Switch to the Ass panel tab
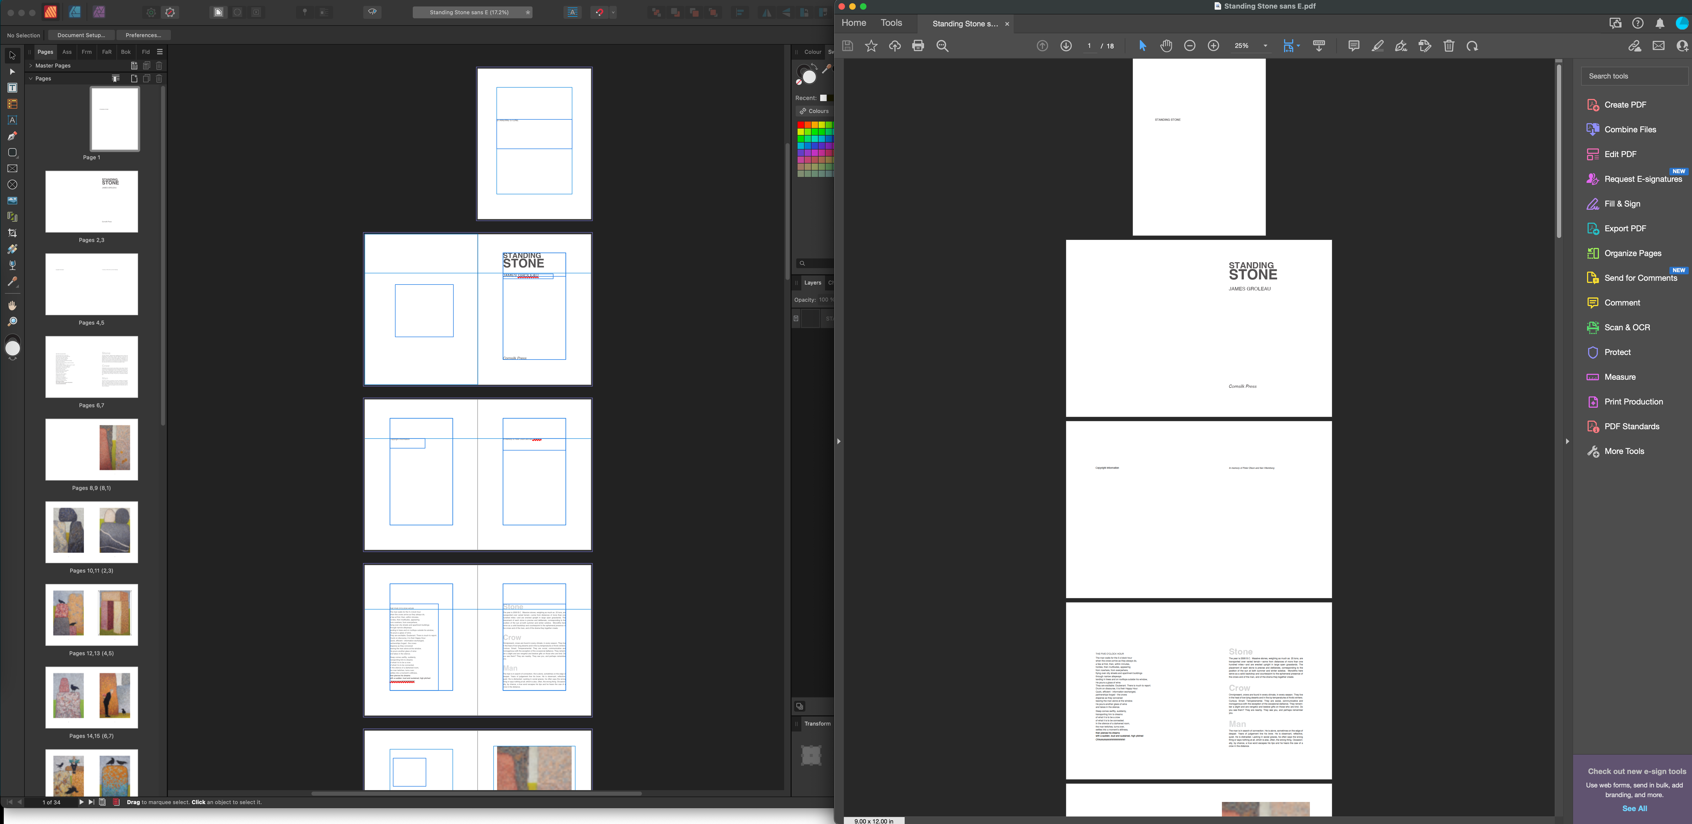Screen dimensions: 1692x824 click(67, 52)
